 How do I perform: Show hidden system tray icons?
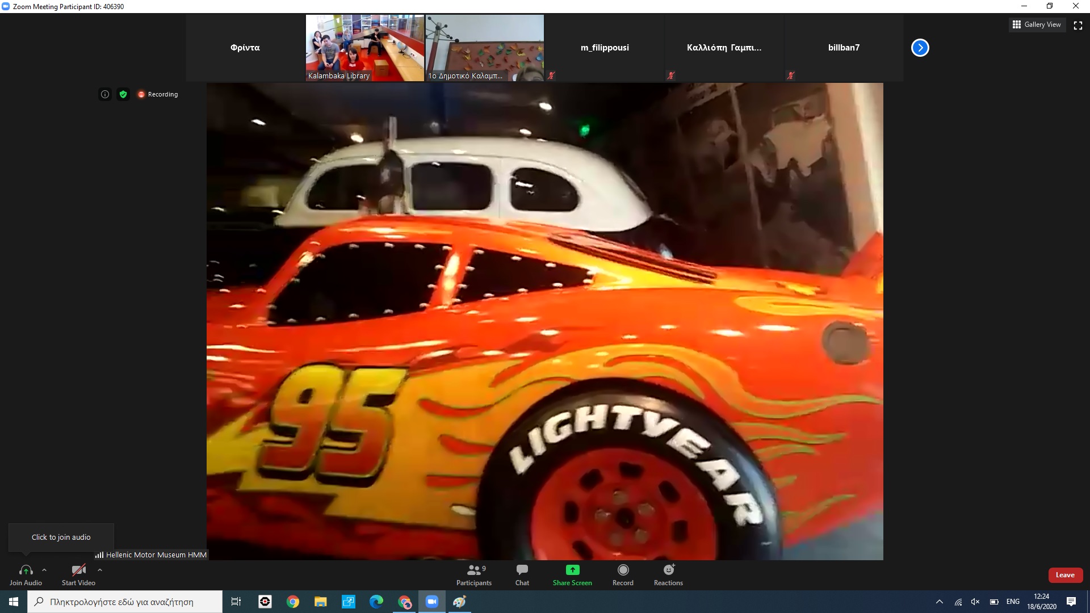939,602
